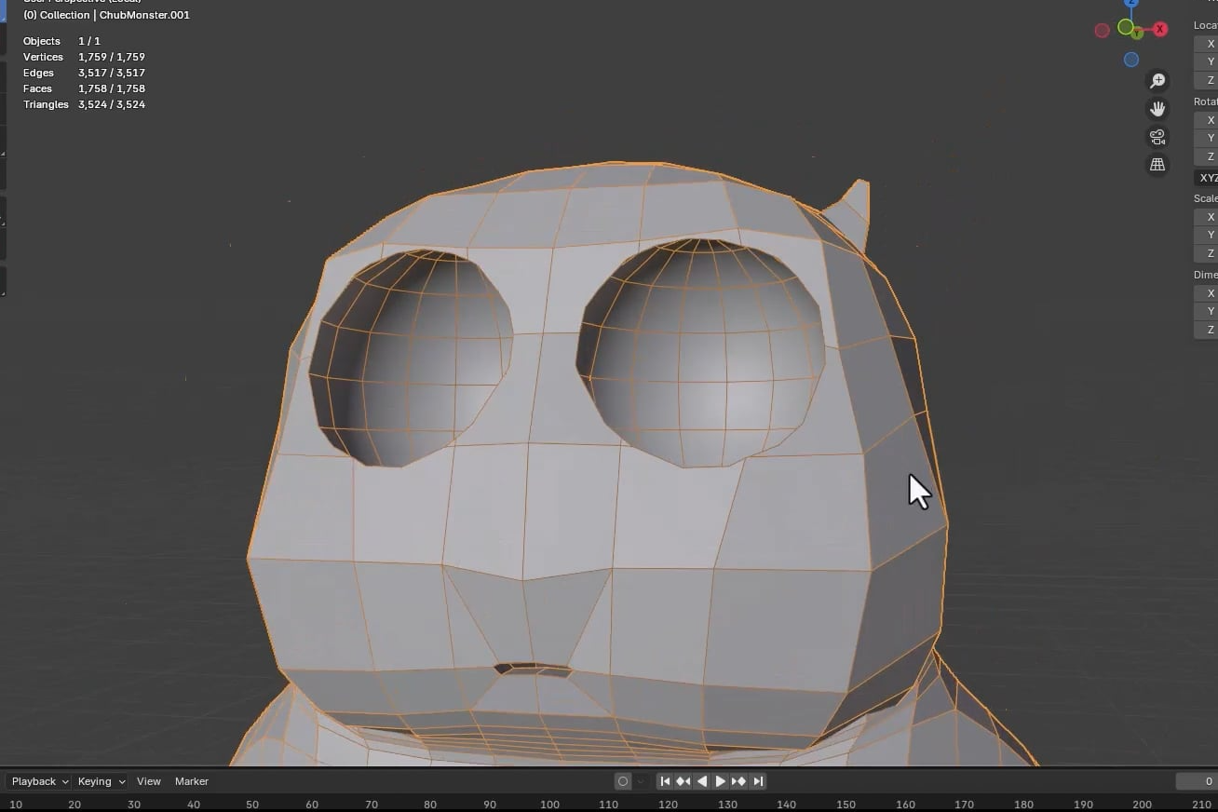
Task: Switch perspective/orthographic with the grid icon
Action: [x=1157, y=165]
